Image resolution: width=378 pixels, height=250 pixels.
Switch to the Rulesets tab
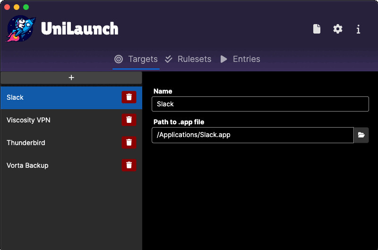coord(188,59)
